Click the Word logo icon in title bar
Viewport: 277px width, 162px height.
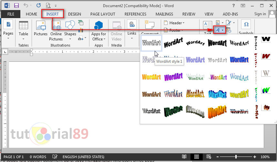[7, 5]
